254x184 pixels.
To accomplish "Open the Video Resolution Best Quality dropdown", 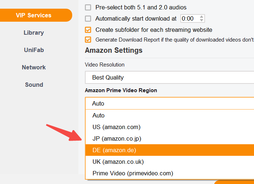I will 169,77.
